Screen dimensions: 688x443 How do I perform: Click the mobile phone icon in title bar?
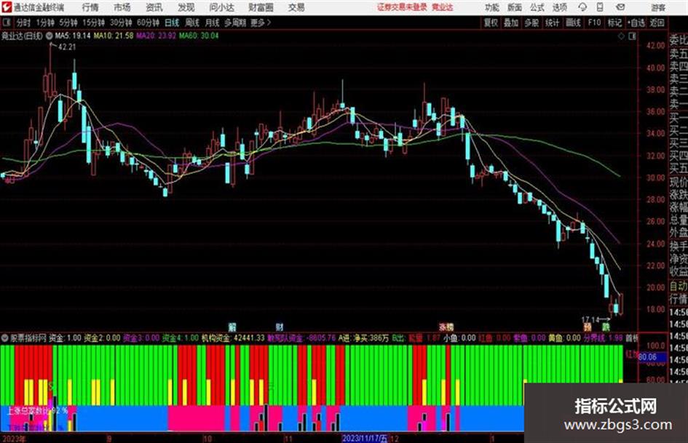(x=600, y=7)
